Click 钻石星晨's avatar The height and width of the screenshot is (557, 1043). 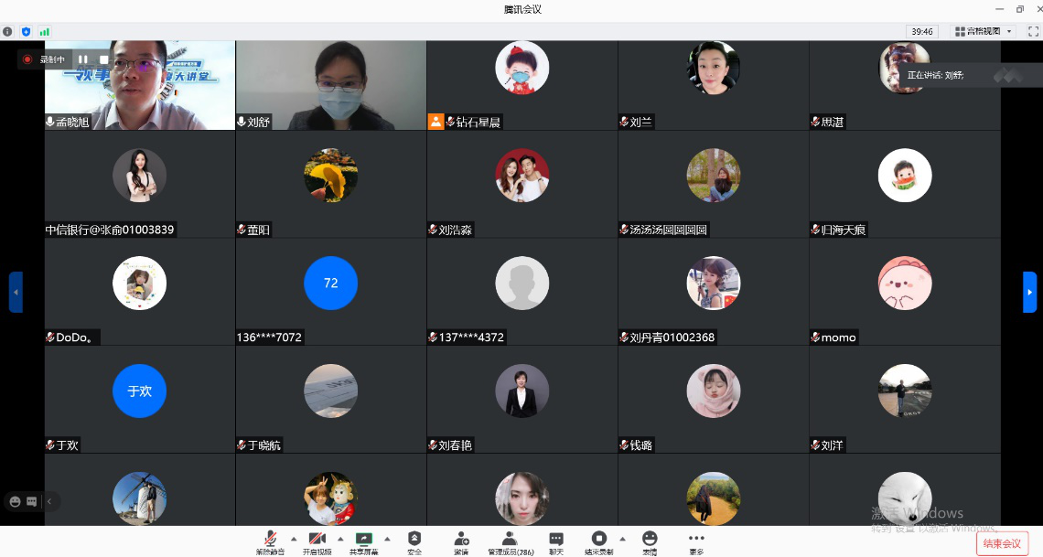pyautogui.click(x=522, y=68)
